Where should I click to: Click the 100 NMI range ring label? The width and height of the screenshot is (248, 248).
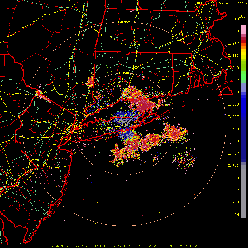(x=124, y=22)
